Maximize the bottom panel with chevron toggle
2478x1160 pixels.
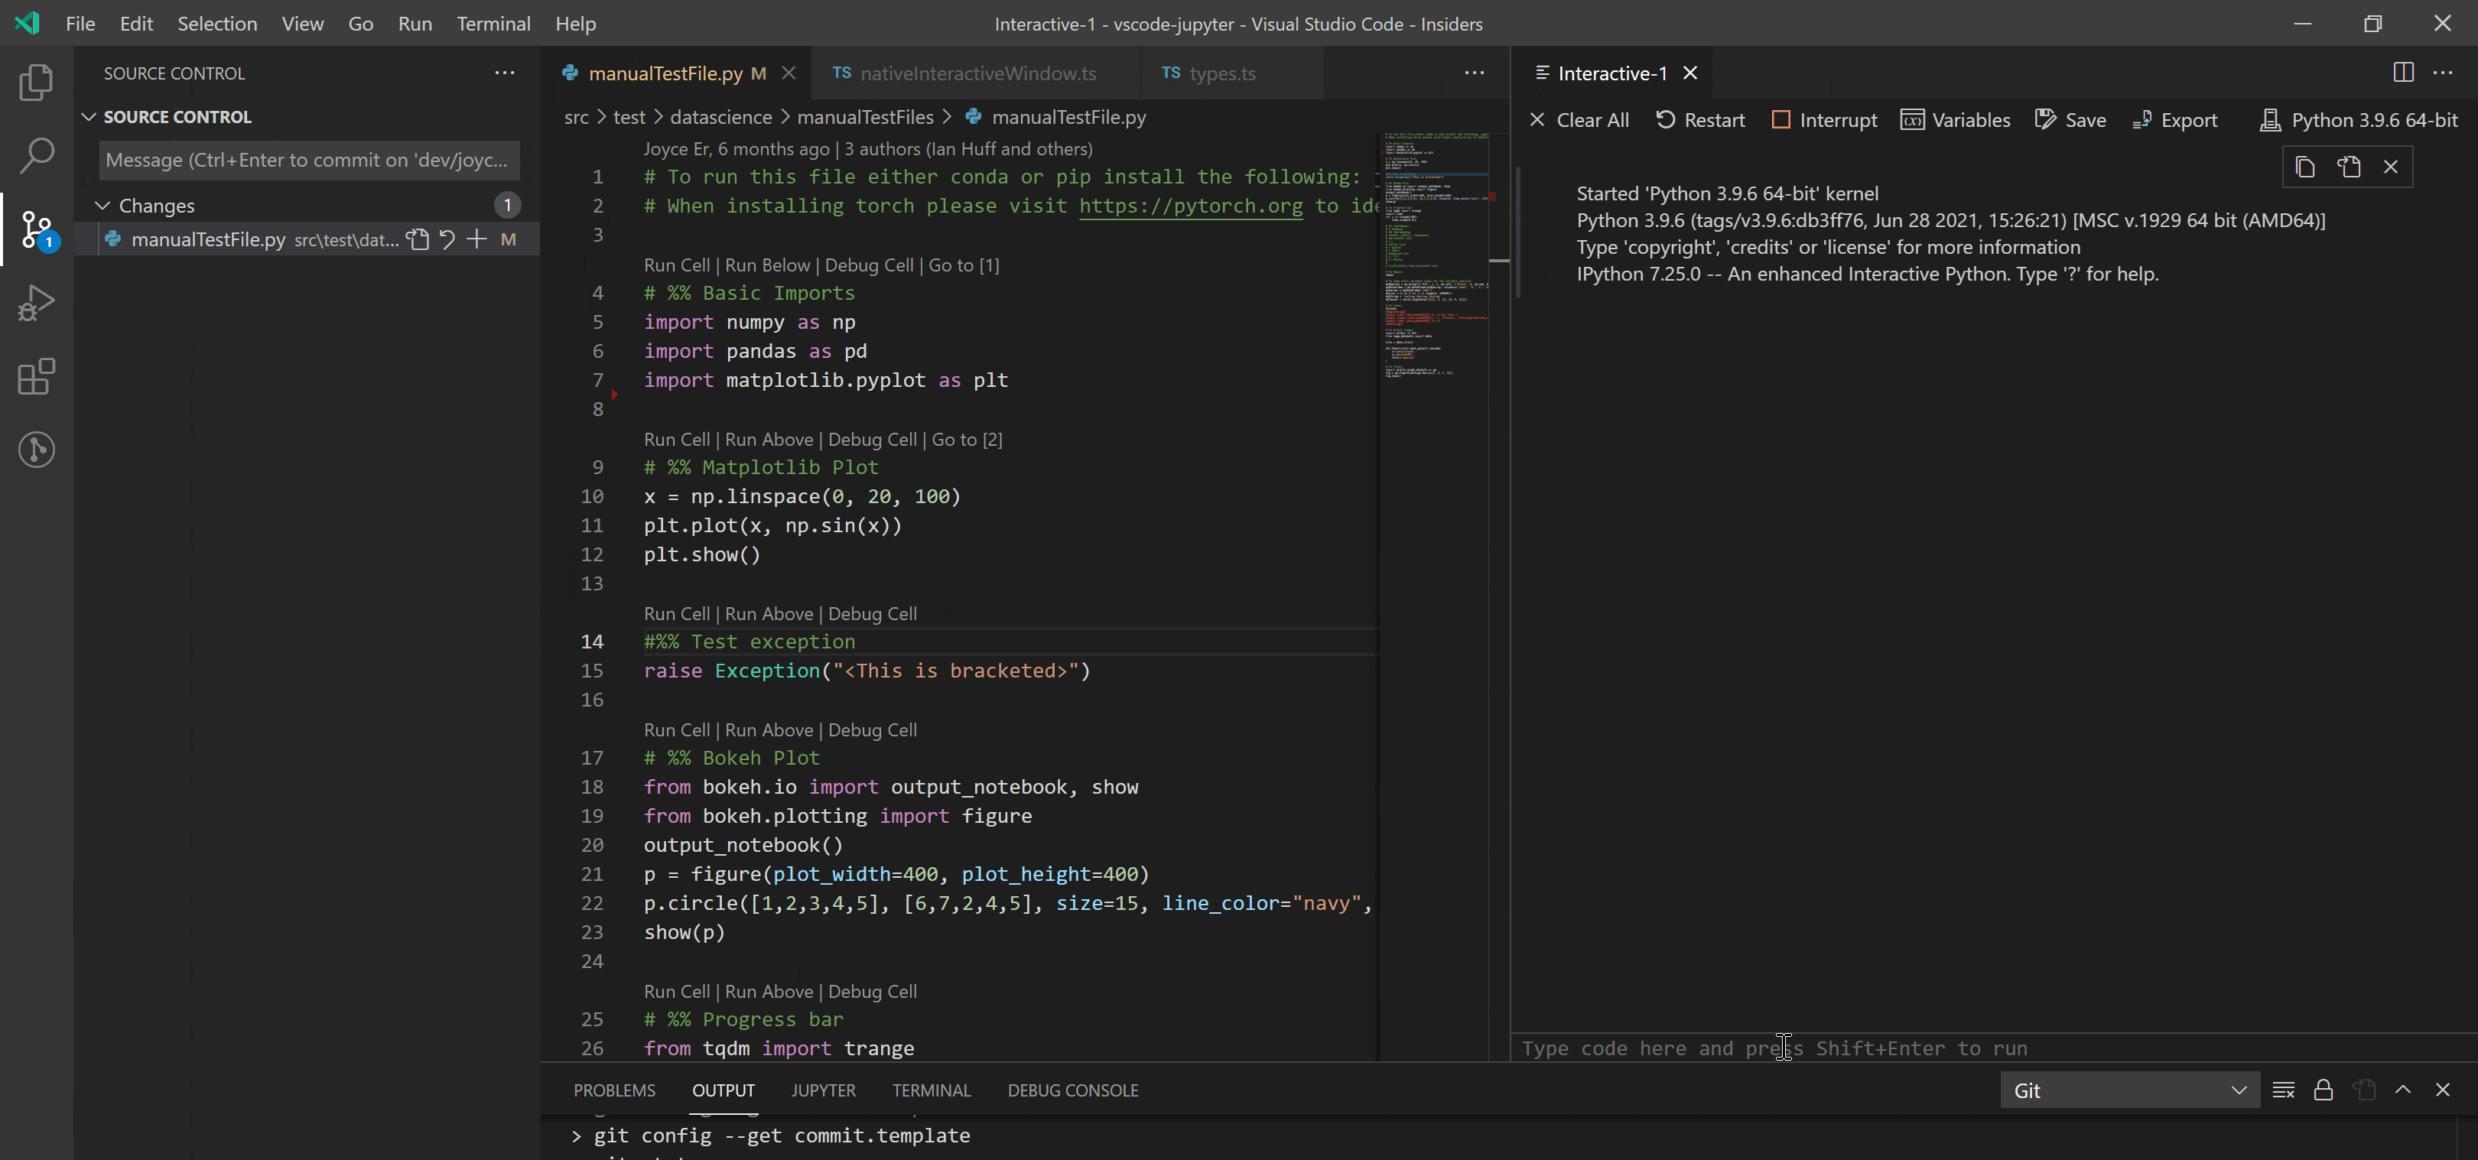pyautogui.click(x=2403, y=1090)
